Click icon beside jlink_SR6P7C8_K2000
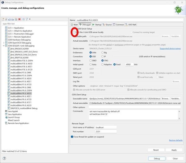 click(x=9, y=58)
